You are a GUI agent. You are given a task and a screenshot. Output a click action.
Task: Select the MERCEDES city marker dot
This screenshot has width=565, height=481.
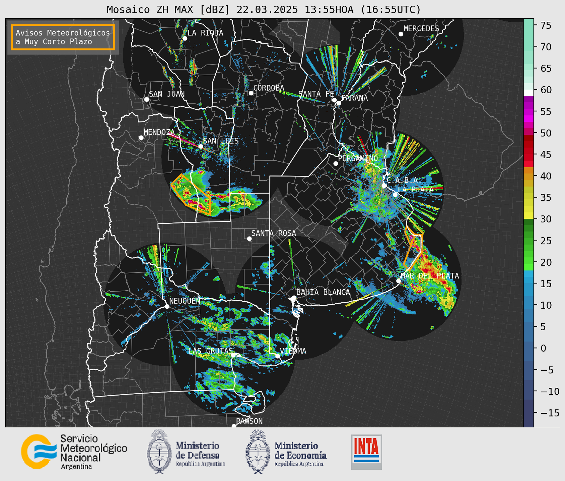pyautogui.click(x=401, y=34)
